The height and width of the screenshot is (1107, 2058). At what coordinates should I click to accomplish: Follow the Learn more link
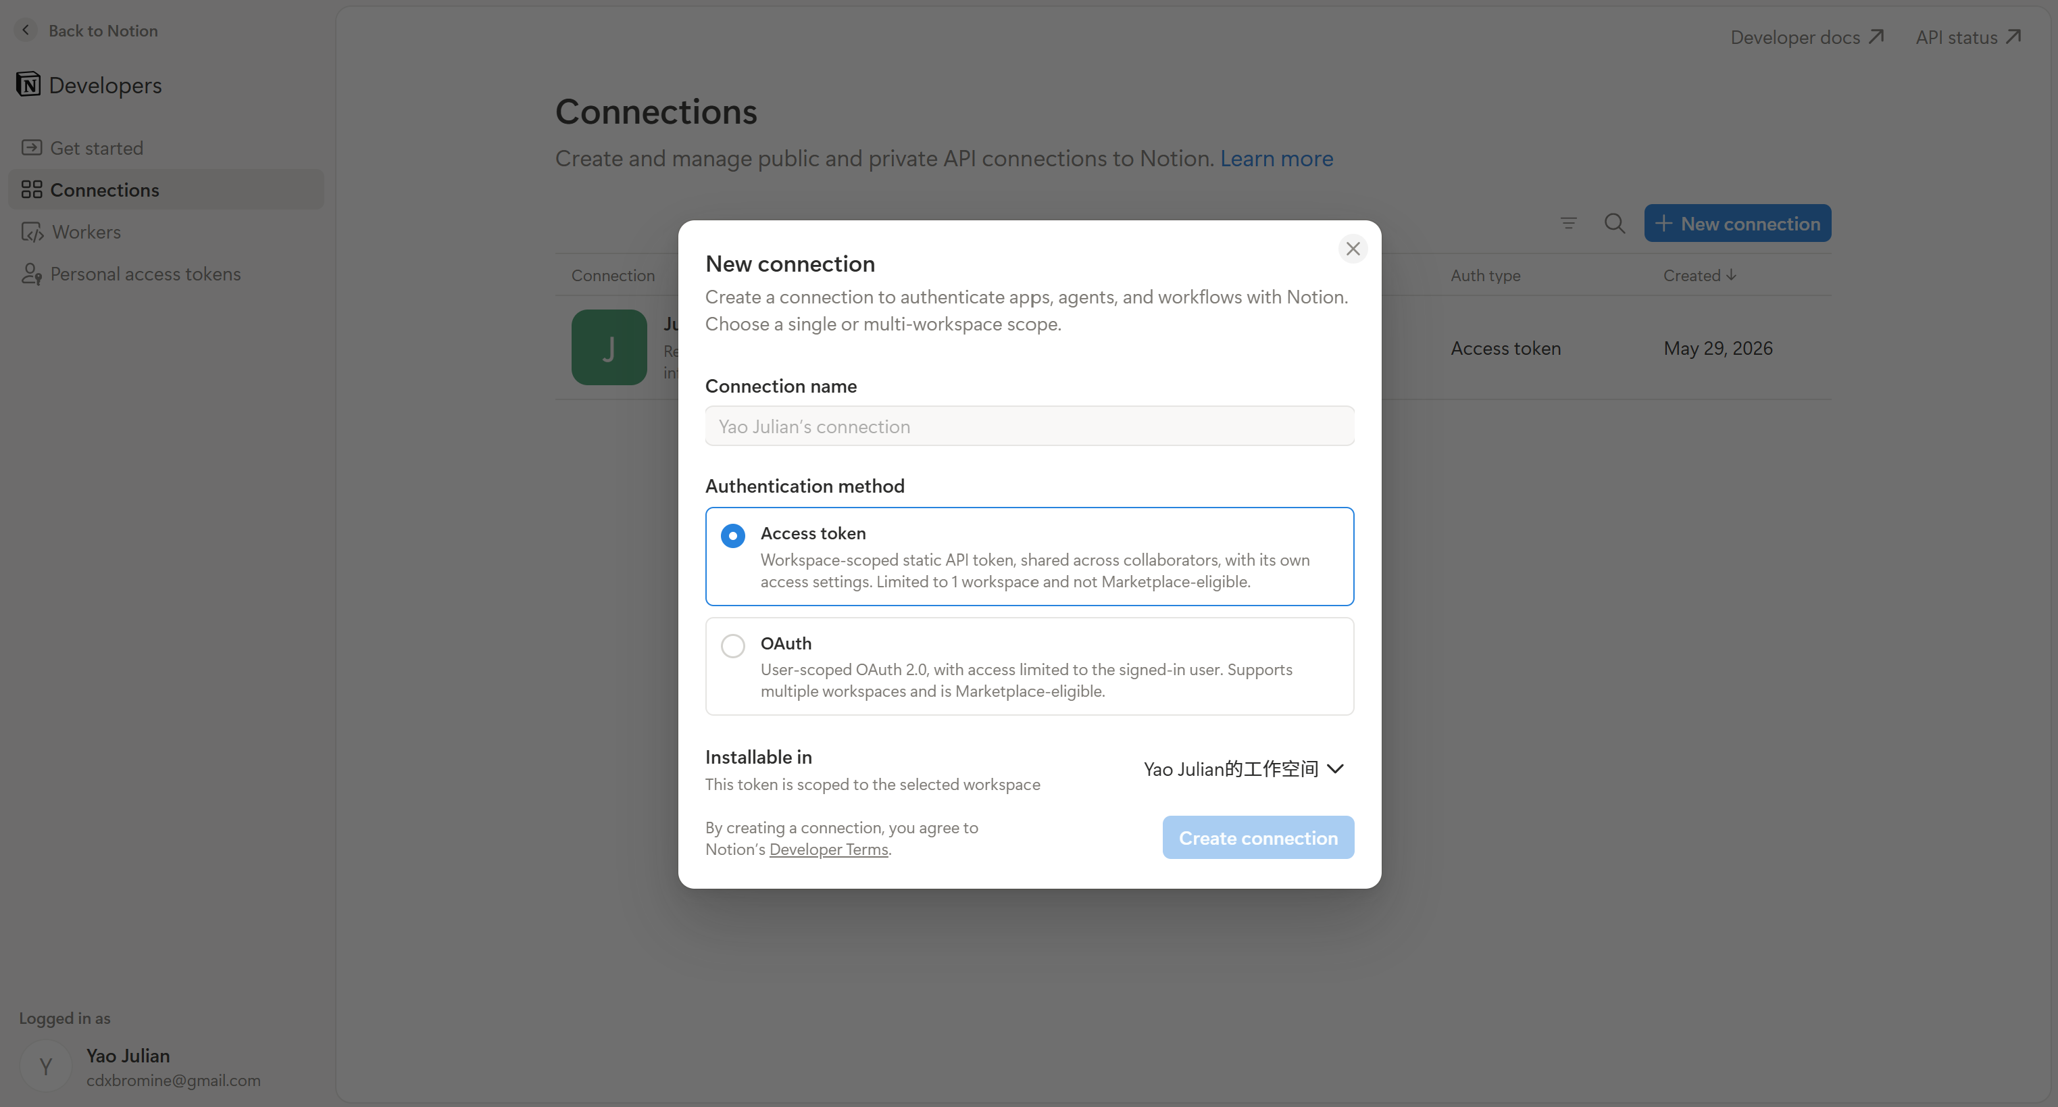tap(1276, 158)
